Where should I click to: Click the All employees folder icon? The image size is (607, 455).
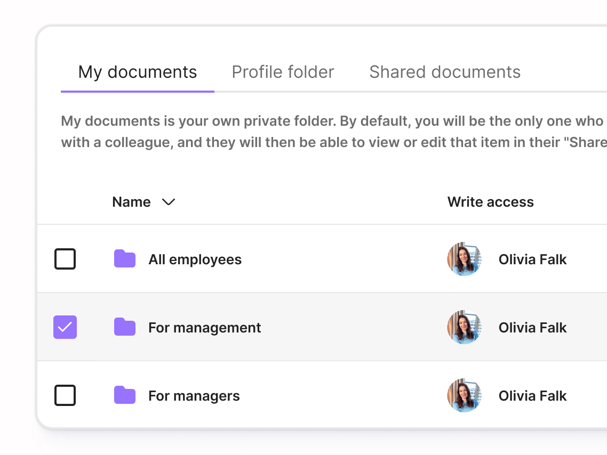pos(125,258)
